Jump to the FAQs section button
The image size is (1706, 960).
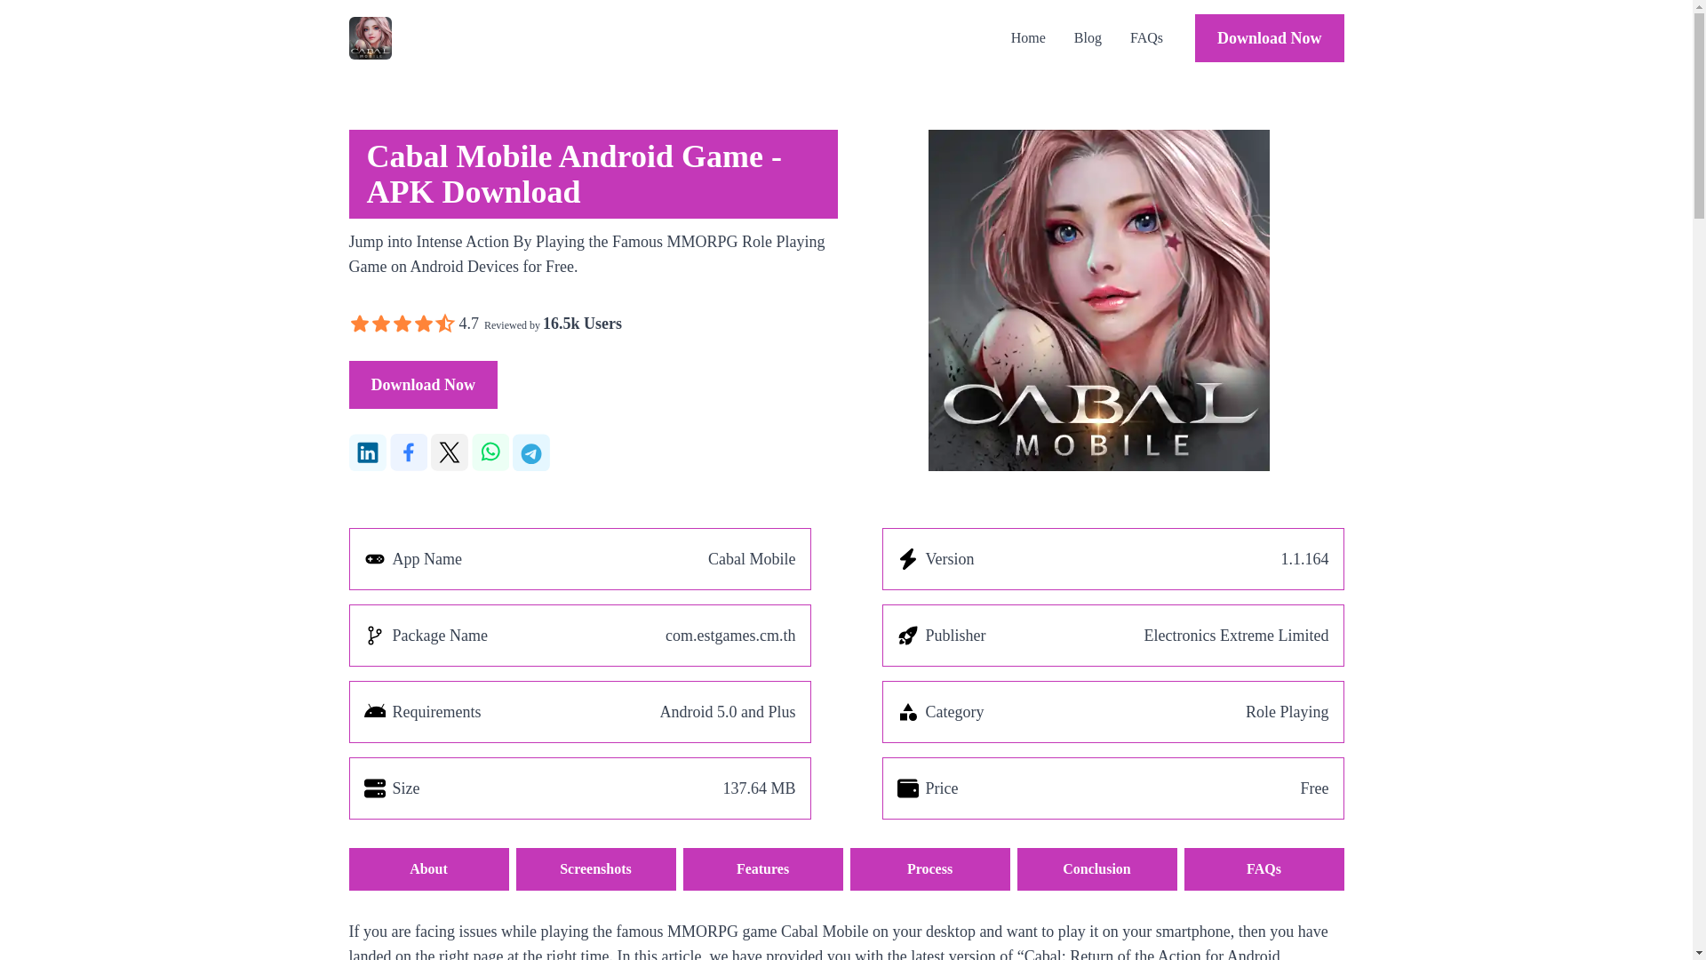(1264, 869)
